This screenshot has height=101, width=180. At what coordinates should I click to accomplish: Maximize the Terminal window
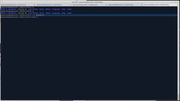click(x=175, y=2)
